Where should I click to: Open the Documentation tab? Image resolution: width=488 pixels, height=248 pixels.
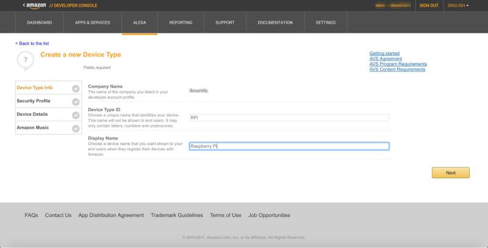(x=275, y=23)
